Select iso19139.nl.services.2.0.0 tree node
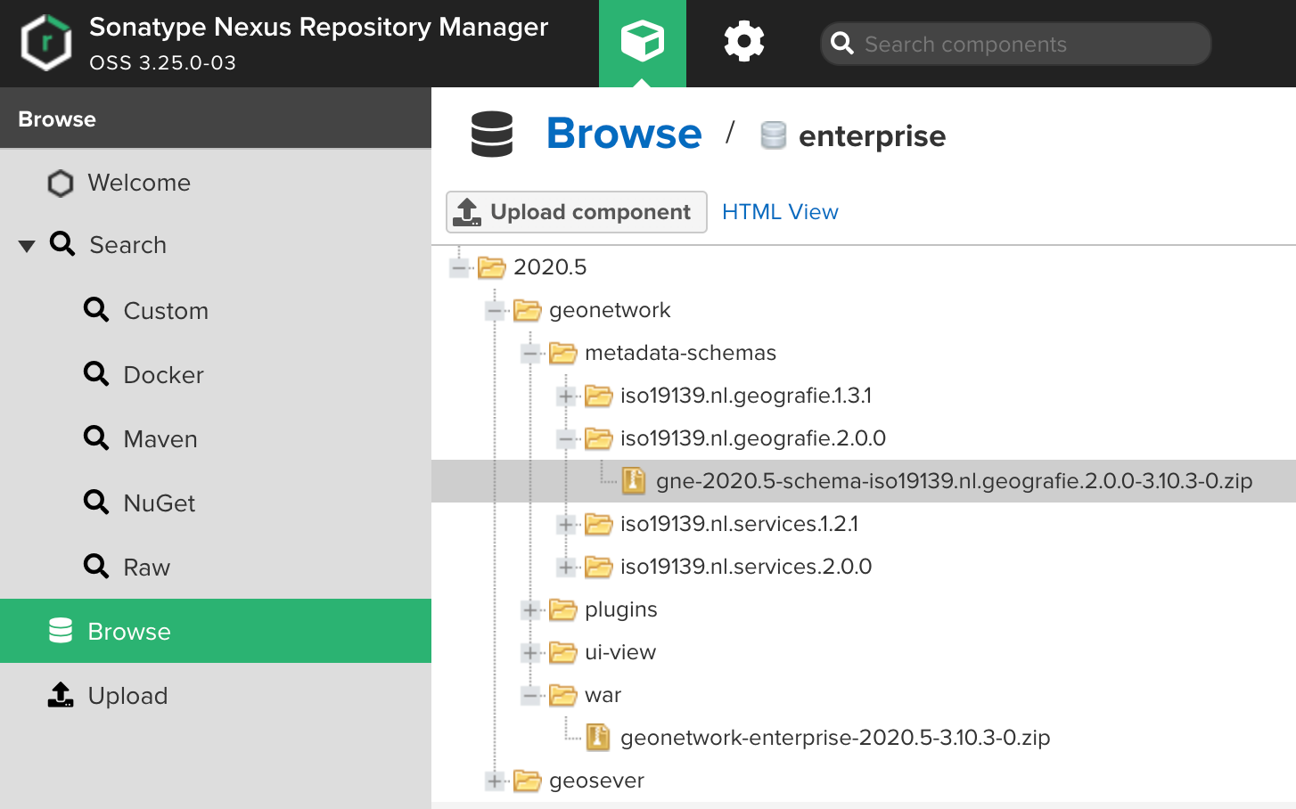The height and width of the screenshot is (809, 1296). (746, 567)
